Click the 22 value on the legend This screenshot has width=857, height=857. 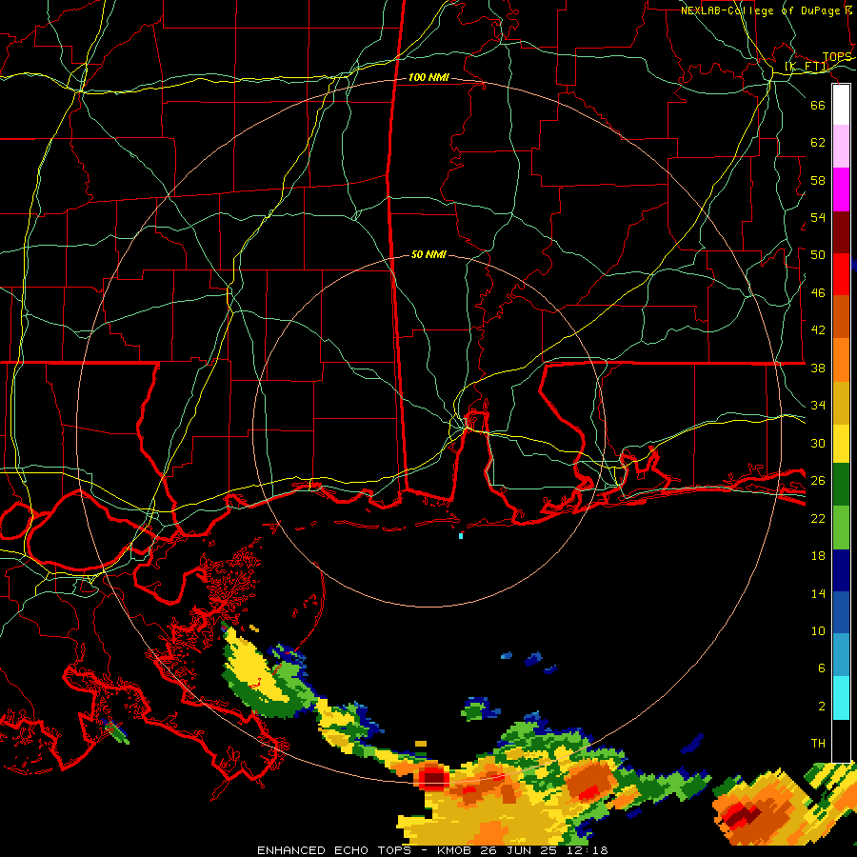point(818,519)
